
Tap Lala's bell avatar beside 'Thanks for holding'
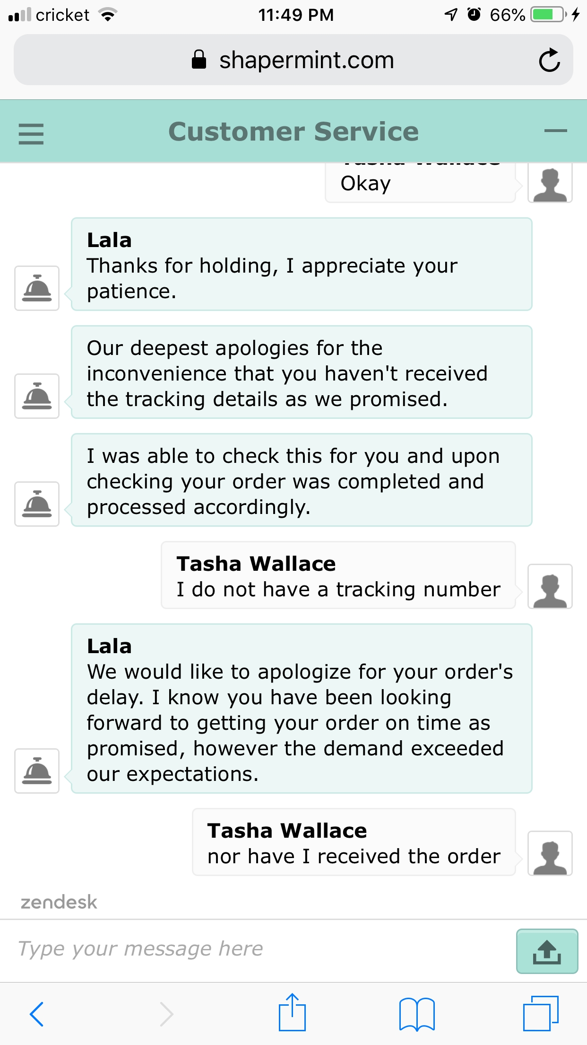tap(37, 288)
